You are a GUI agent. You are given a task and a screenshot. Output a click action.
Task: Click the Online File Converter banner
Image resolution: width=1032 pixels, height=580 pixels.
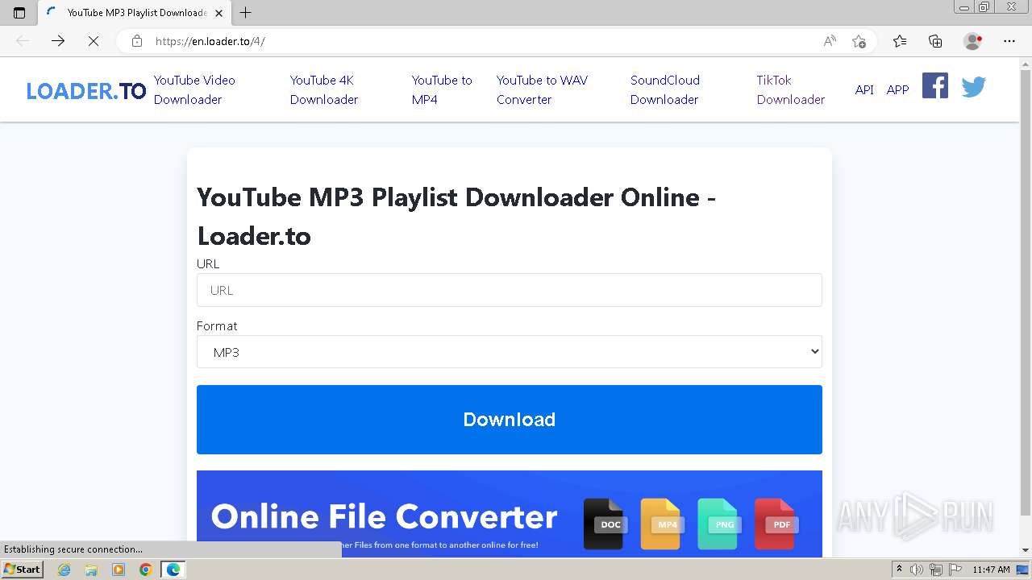pyautogui.click(x=510, y=514)
